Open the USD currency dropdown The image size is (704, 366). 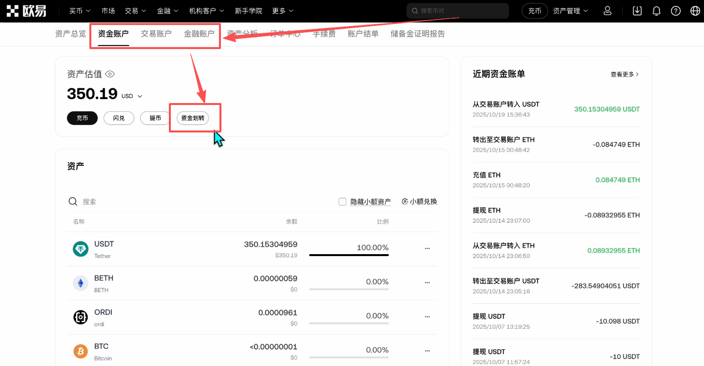pos(131,96)
